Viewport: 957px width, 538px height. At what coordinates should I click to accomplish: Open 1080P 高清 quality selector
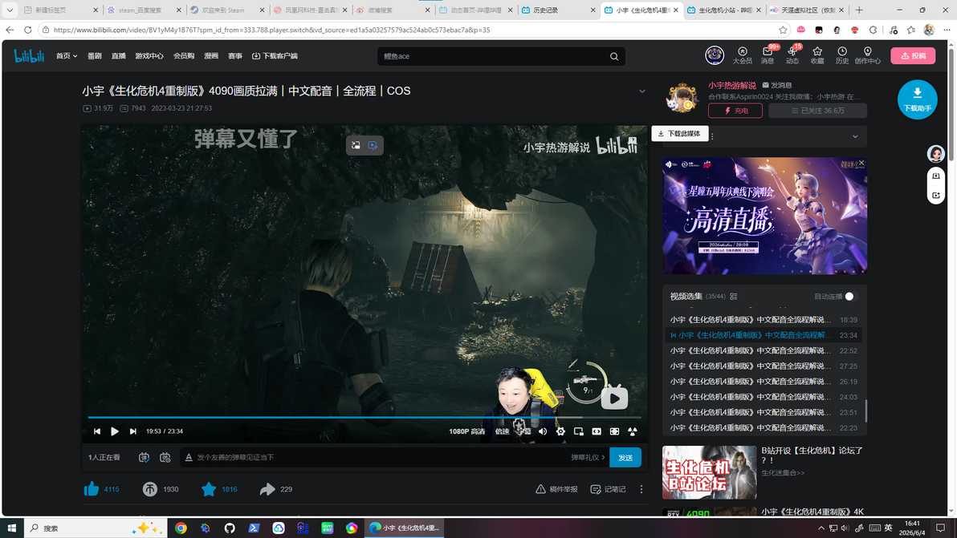coord(467,431)
